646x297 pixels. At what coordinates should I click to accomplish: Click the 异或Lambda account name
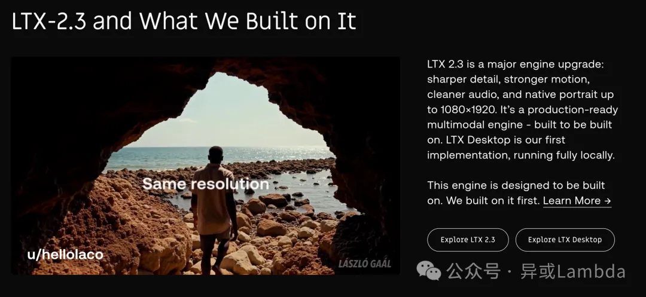point(573,271)
